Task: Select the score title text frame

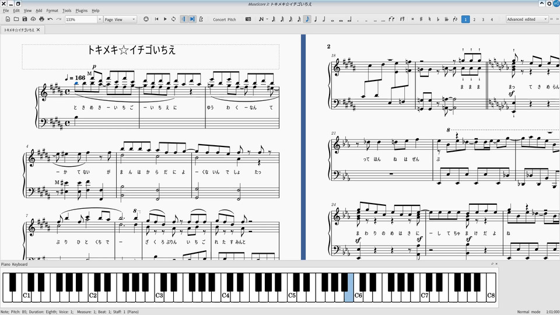Action: pos(150,57)
